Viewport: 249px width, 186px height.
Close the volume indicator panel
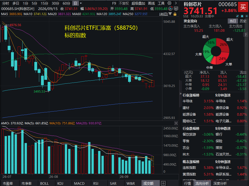point(176,123)
